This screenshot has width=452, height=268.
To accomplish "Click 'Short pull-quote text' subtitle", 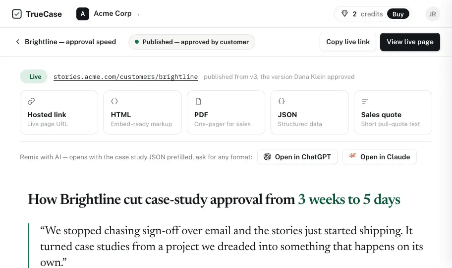I will point(391,124).
